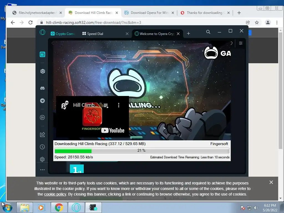Click the Fingersoft channel avatar in video
Screen dimensions: 284x213
click(65, 105)
